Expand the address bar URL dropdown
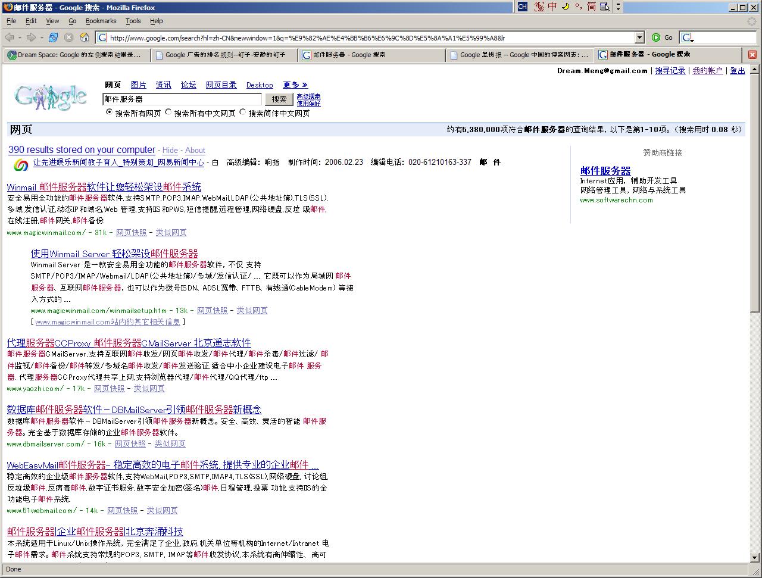 pos(639,38)
